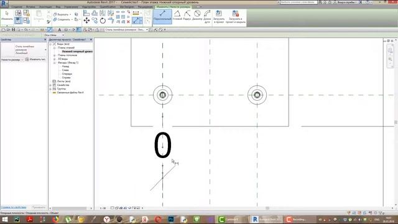Expand the Ceiling Plans (Планы потолков) node

point(54,55)
